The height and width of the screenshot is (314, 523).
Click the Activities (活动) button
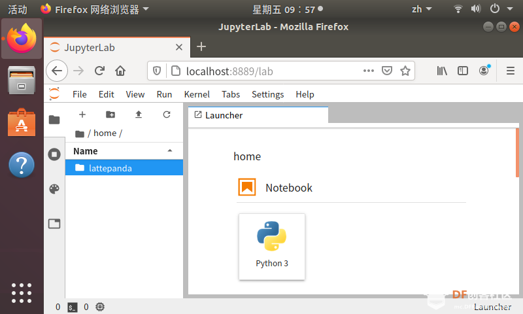tap(18, 9)
